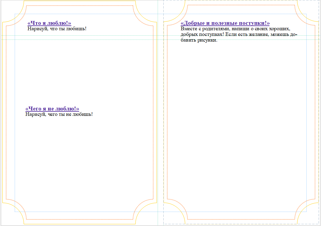321x226 pixels.
Task: Click the empty writing area below "бавить рисунки."
Action: pyautogui.click(x=240, y=120)
